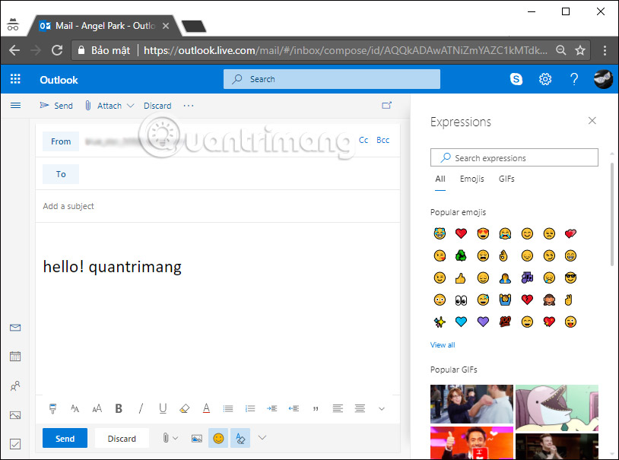Insert a picture inline using the image icon
The width and height of the screenshot is (619, 460).
(195, 438)
